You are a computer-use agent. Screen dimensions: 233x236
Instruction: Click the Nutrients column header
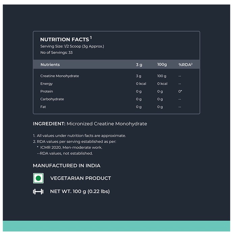[x=50, y=65]
